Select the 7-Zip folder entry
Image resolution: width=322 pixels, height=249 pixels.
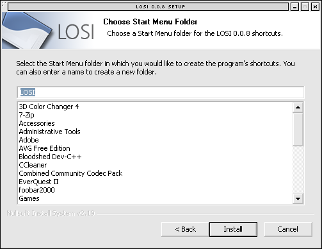[x=26, y=115]
